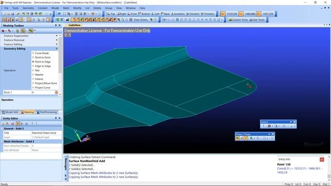This screenshot has height=186, width=331.
Task: Clear the Entity Info red button
Action: click(322, 160)
